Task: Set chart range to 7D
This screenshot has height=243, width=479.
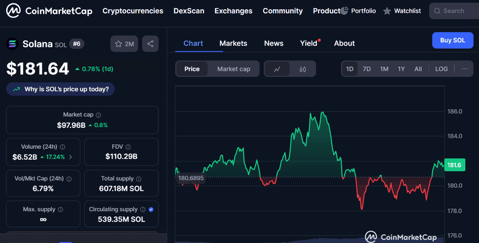Action: click(x=367, y=69)
